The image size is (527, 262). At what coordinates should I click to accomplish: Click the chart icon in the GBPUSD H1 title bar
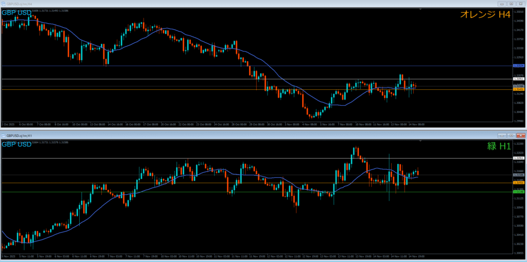click(x=3, y=135)
